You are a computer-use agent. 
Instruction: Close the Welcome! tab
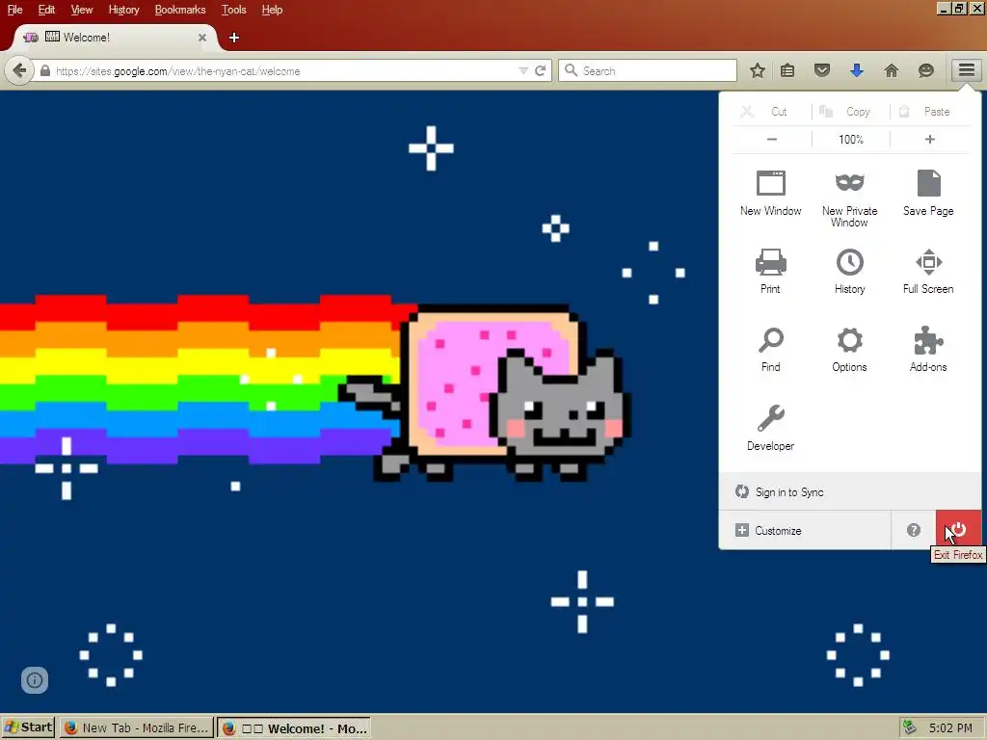pyautogui.click(x=202, y=38)
